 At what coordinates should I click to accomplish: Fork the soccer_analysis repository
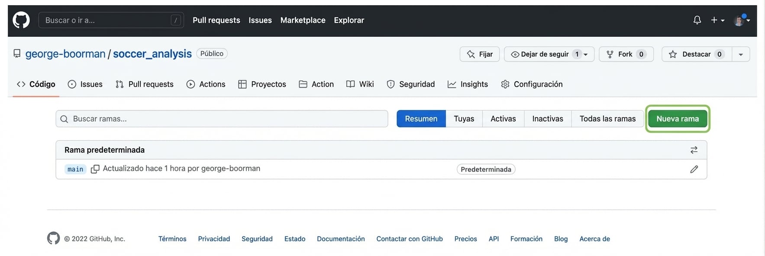coord(626,54)
